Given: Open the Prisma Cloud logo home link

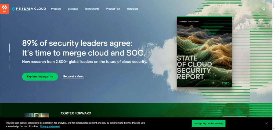Looking at the screenshot, I should pos(29,9).
